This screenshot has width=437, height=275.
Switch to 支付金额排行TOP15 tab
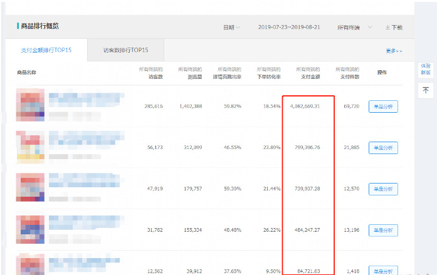[x=45, y=50]
